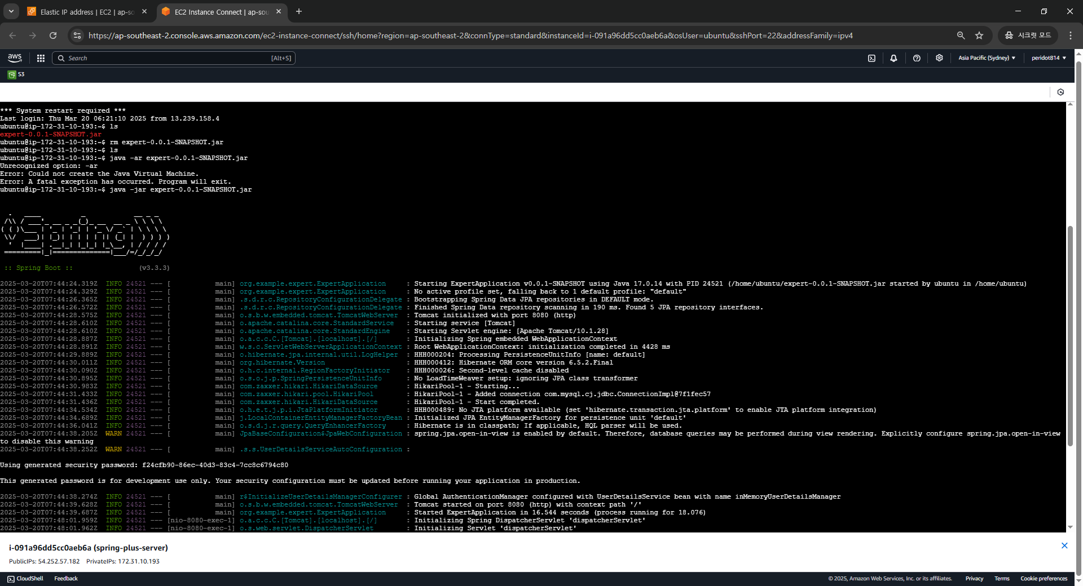Click the PrivateIPs 172.31.10.193 text
This screenshot has width=1083, height=586.
(123, 562)
